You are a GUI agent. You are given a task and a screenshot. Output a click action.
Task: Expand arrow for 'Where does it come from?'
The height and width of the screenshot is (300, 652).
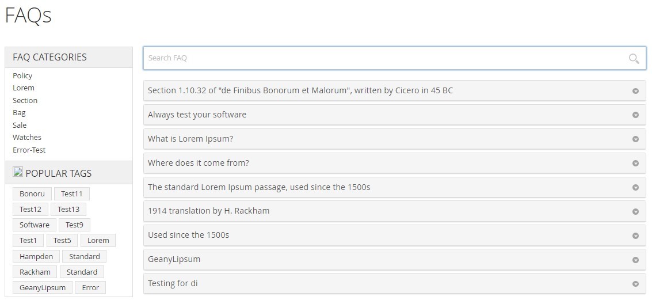[635, 163]
